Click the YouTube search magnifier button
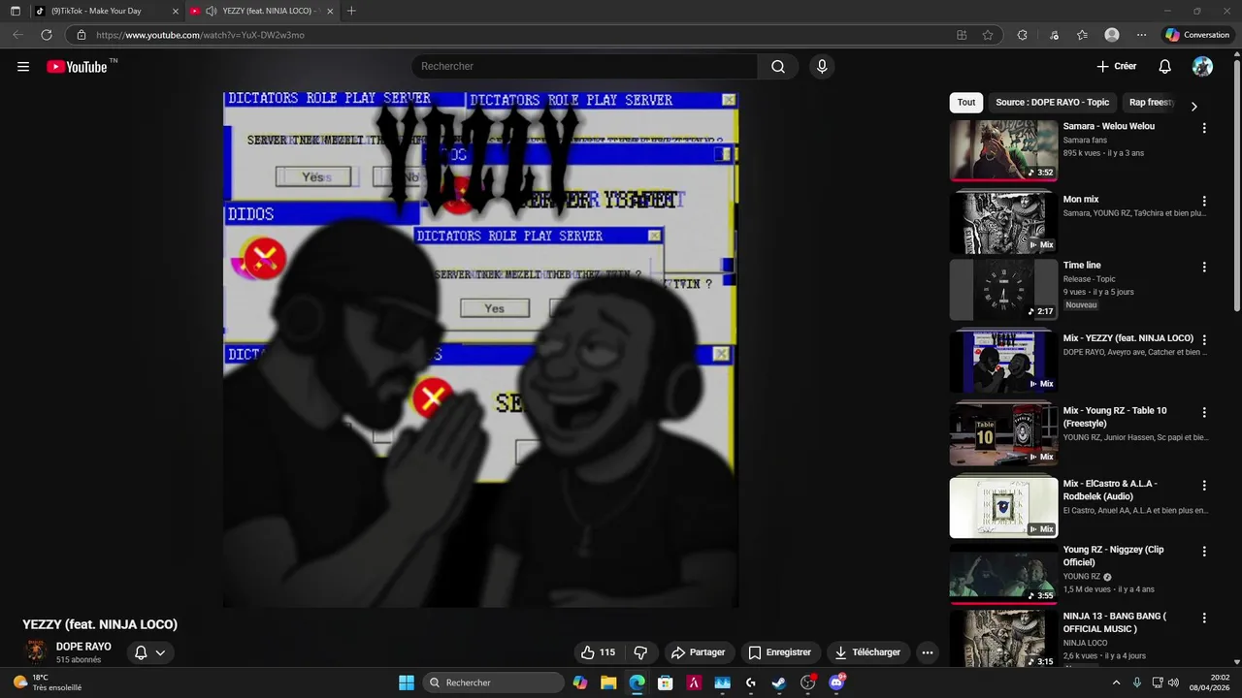 coord(778,66)
